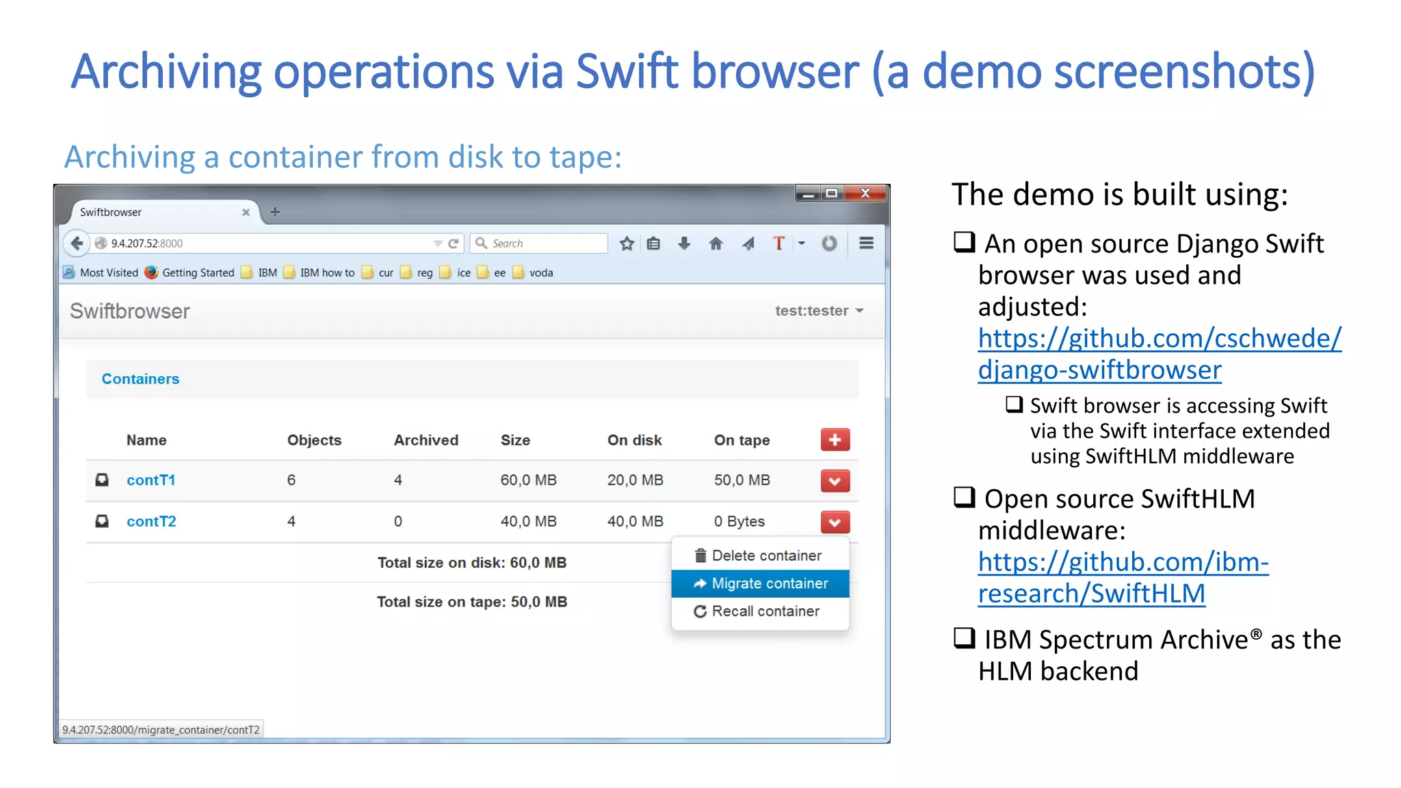The height and width of the screenshot is (788, 1401).
Task: Open the reg bookmark folder
Action: coord(417,272)
